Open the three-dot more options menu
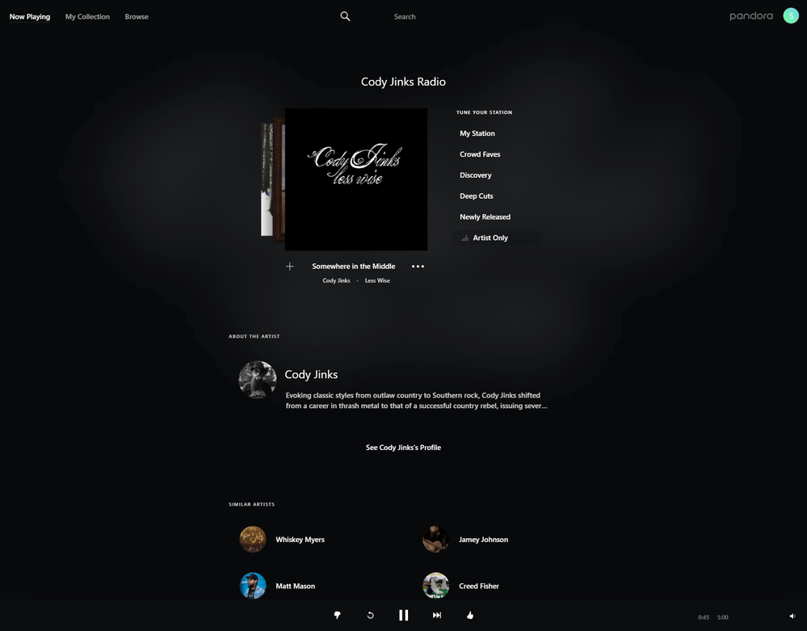 point(418,266)
